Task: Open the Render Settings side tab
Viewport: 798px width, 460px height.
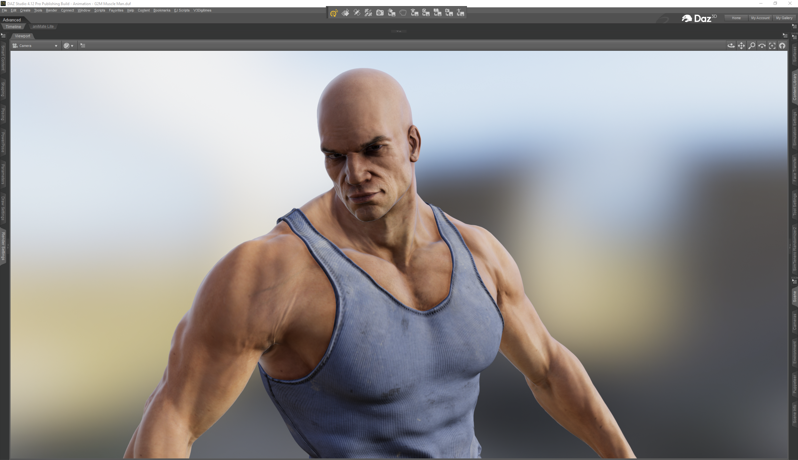Action: coord(3,246)
